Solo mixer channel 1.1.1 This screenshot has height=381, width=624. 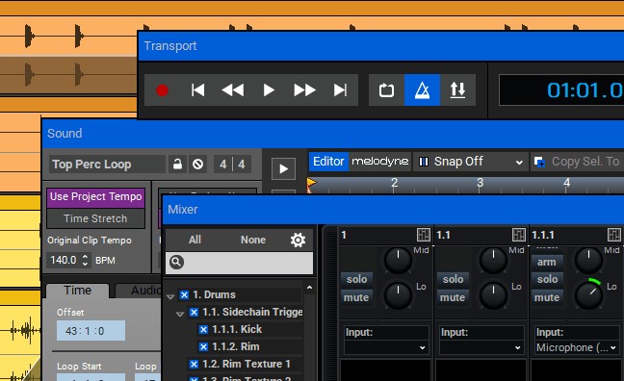tap(547, 279)
